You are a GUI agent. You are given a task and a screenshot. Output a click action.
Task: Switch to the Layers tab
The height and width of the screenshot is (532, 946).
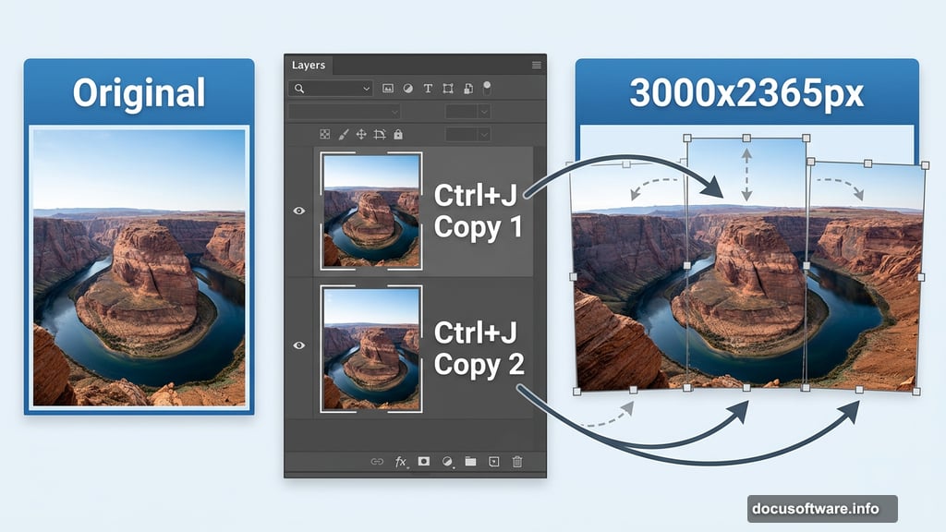coord(309,66)
